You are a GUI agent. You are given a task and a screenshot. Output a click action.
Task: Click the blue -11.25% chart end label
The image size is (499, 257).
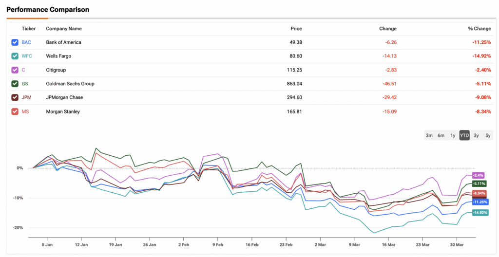tap(480, 202)
